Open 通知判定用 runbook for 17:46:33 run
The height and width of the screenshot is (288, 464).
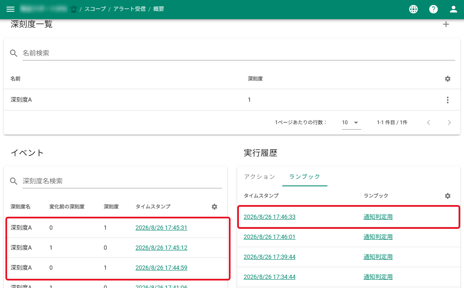tap(378, 217)
